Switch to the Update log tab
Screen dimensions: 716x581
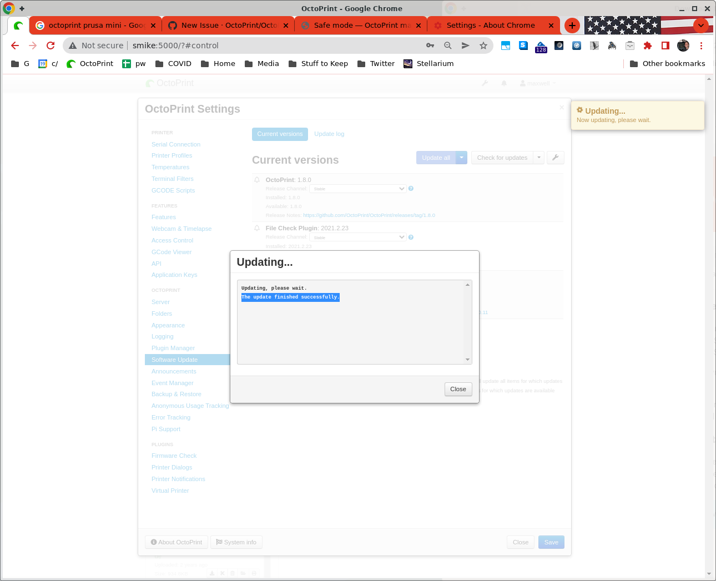[x=329, y=134]
